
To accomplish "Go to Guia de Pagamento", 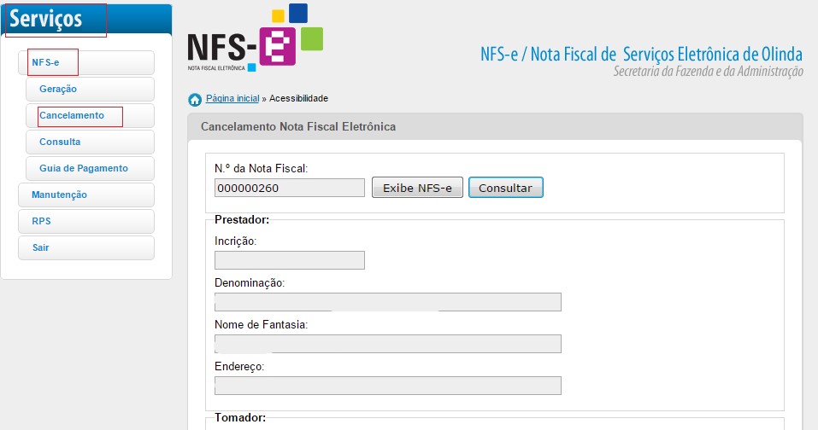I will coord(90,168).
